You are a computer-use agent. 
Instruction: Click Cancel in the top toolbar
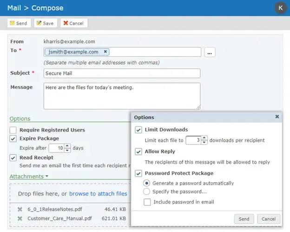click(x=73, y=23)
